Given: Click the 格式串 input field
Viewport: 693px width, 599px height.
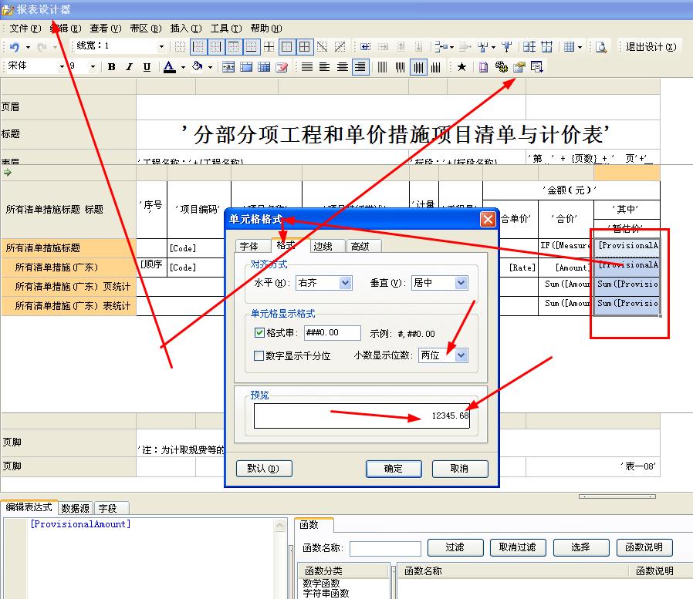Looking at the screenshot, I should (332, 333).
